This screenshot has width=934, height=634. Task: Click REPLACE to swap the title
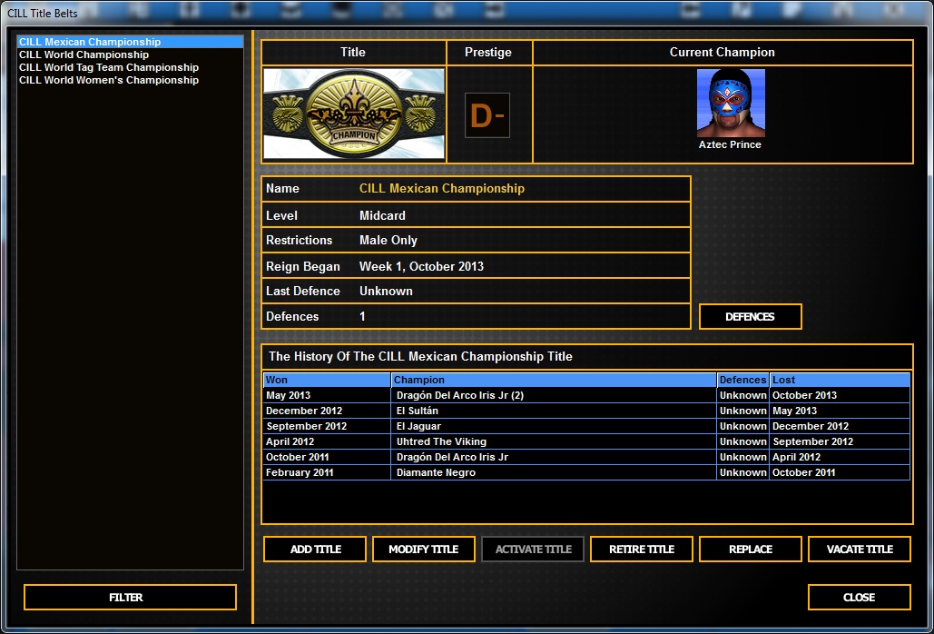point(750,549)
